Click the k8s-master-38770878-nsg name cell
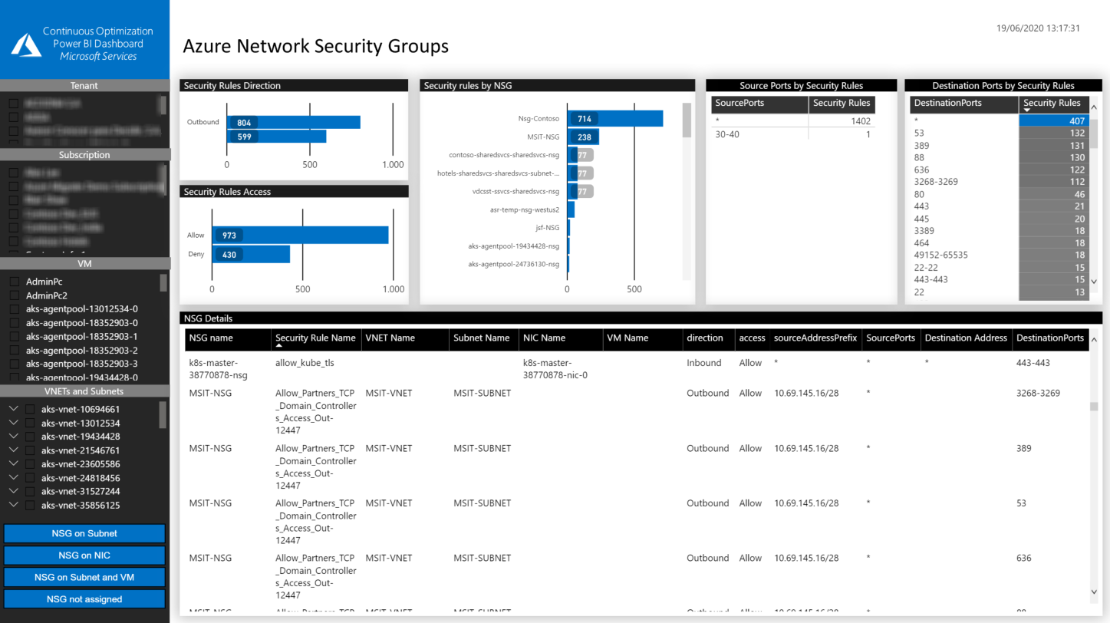This screenshot has height=623, width=1110. coord(218,369)
